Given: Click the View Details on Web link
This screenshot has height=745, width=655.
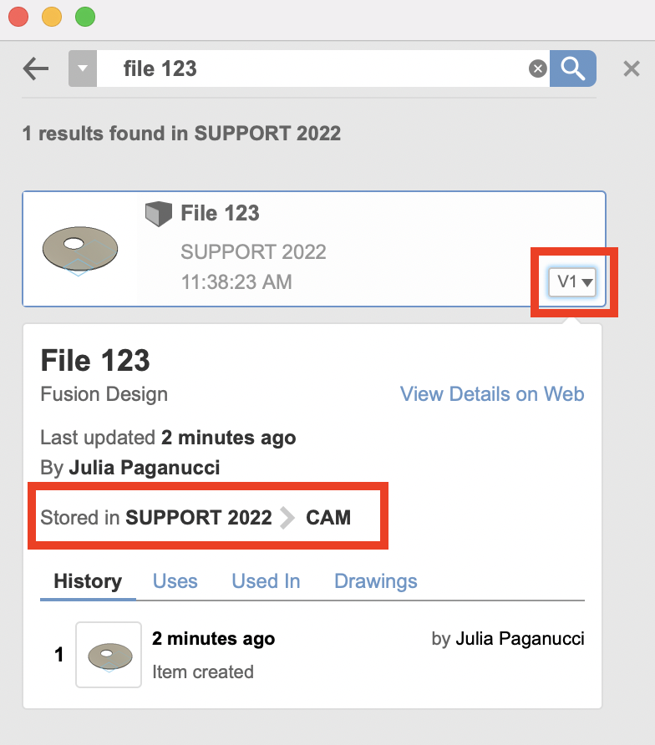Looking at the screenshot, I should [491, 393].
